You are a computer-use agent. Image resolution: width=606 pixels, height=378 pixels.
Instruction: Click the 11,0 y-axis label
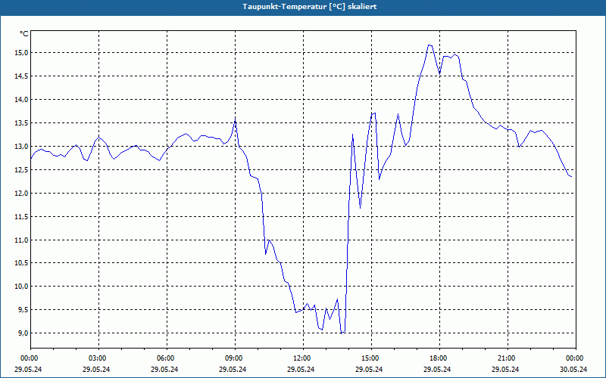(22, 240)
